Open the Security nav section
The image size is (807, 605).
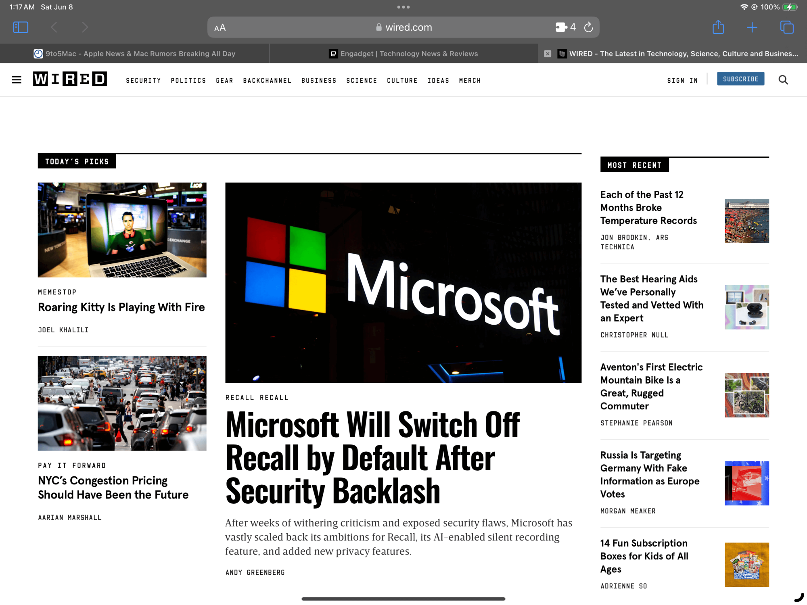coord(143,80)
